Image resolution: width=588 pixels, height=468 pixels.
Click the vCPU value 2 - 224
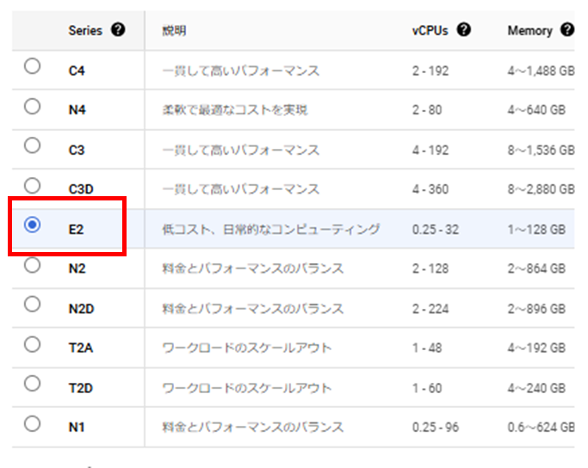[x=430, y=309]
